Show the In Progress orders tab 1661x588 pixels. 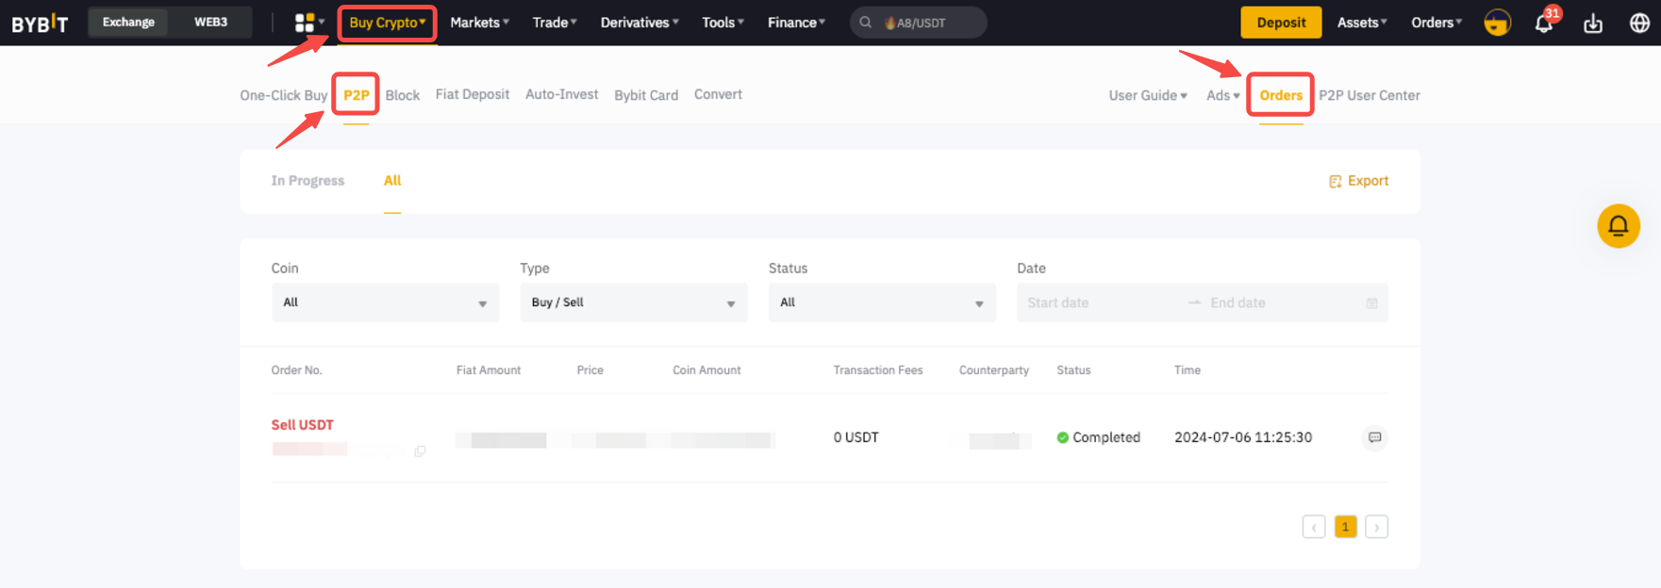307,181
